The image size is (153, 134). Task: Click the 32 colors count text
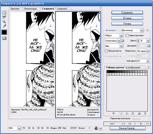pos(91,115)
